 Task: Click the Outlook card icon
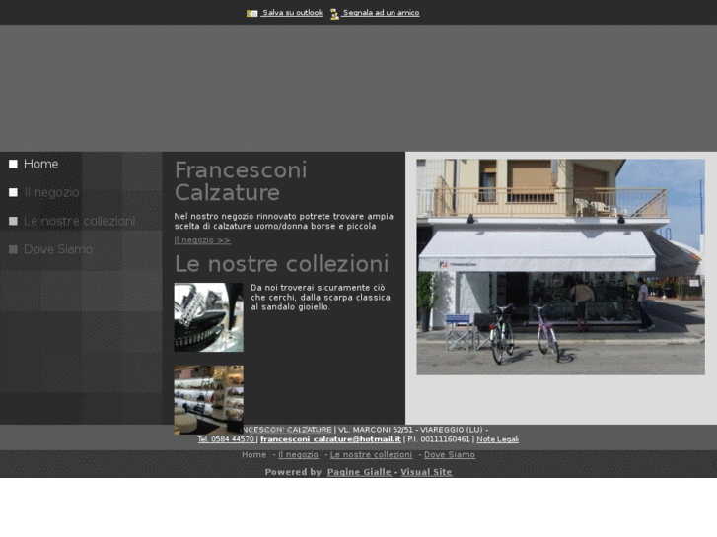[x=251, y=13]
